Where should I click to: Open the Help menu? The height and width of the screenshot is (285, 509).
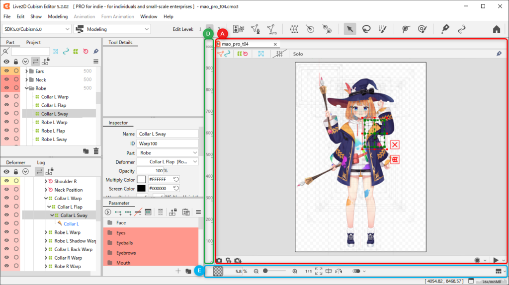[169, 16]
